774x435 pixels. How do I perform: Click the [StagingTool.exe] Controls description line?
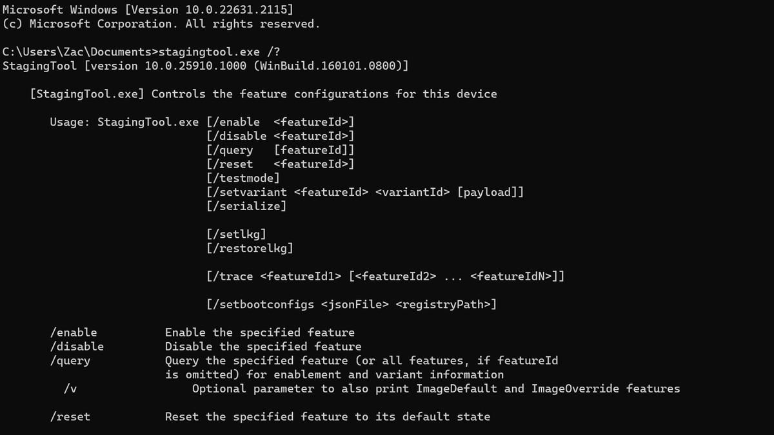click(x=263, y=94)
